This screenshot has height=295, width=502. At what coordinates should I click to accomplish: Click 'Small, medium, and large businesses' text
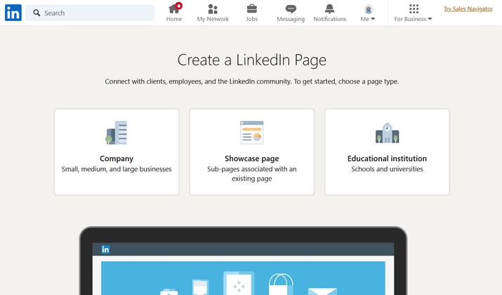[x=117, y=169]
